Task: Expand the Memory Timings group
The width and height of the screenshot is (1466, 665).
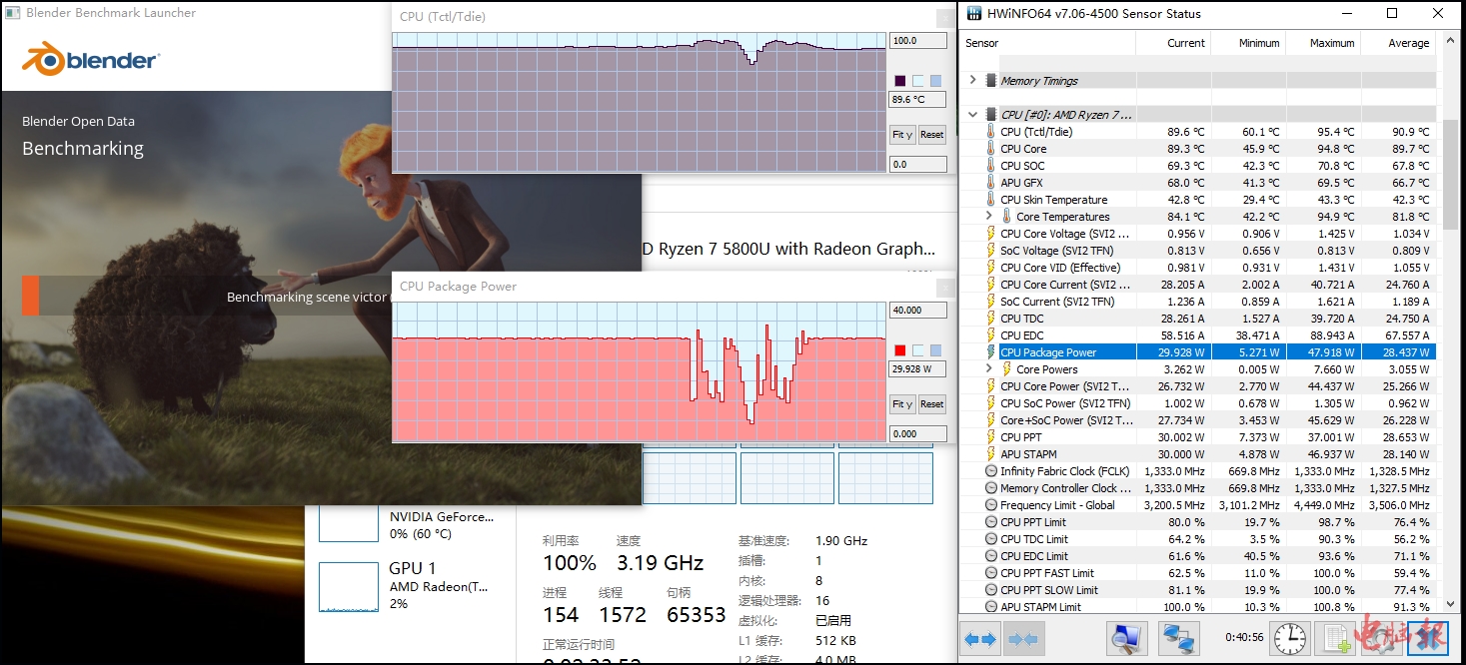Action: (x=973, y=80)
